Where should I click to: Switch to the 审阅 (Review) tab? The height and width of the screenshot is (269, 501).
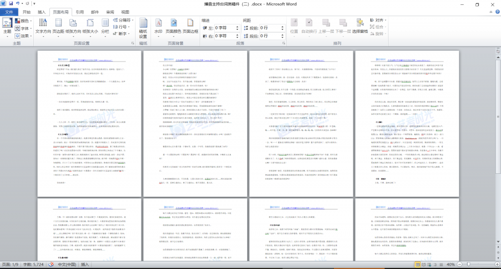pyautogui.click(x=110, y=12)
